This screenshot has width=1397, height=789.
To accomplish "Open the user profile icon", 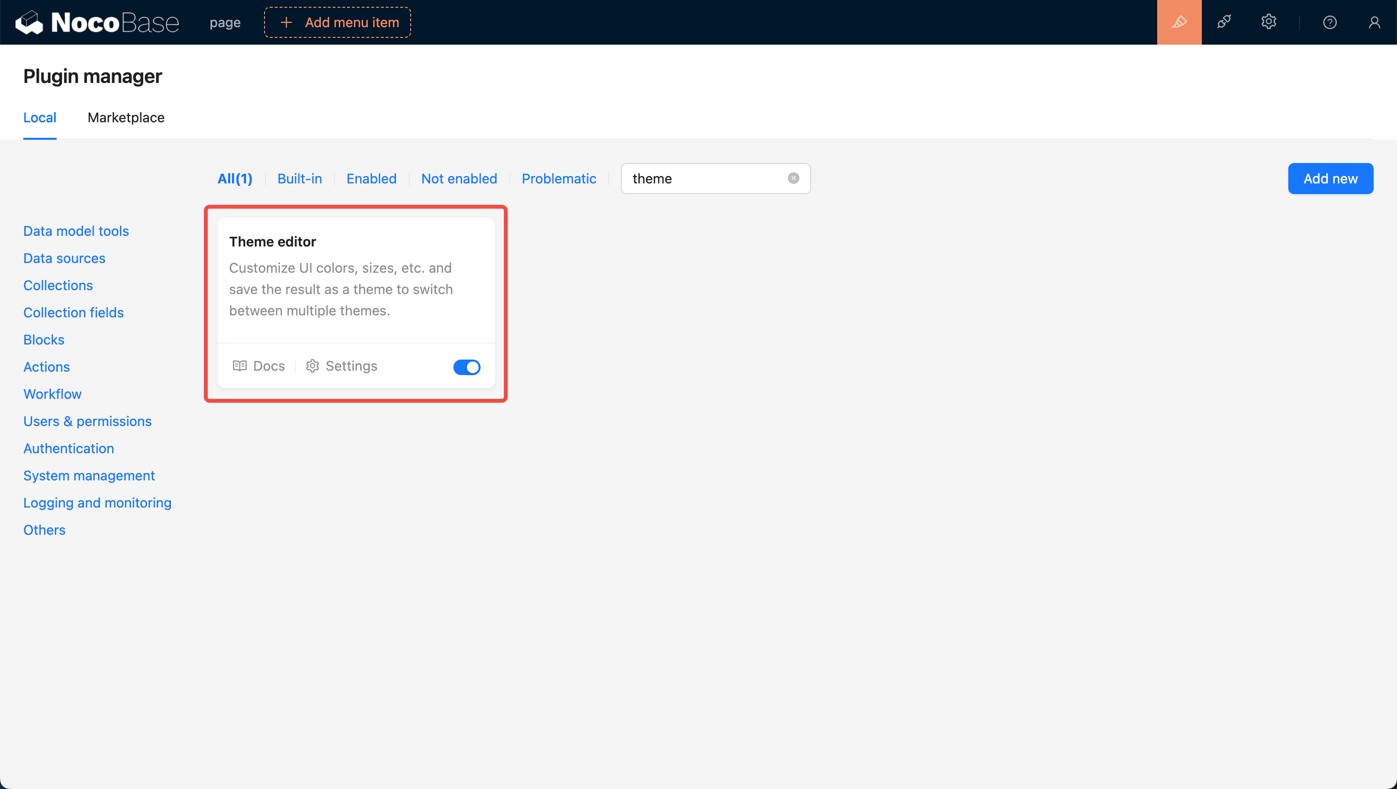I will (1374, 22).
